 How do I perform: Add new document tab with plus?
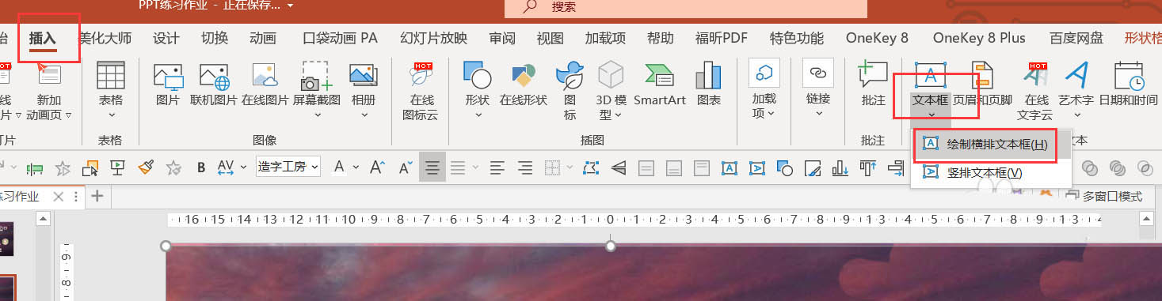tap(97, 195)
